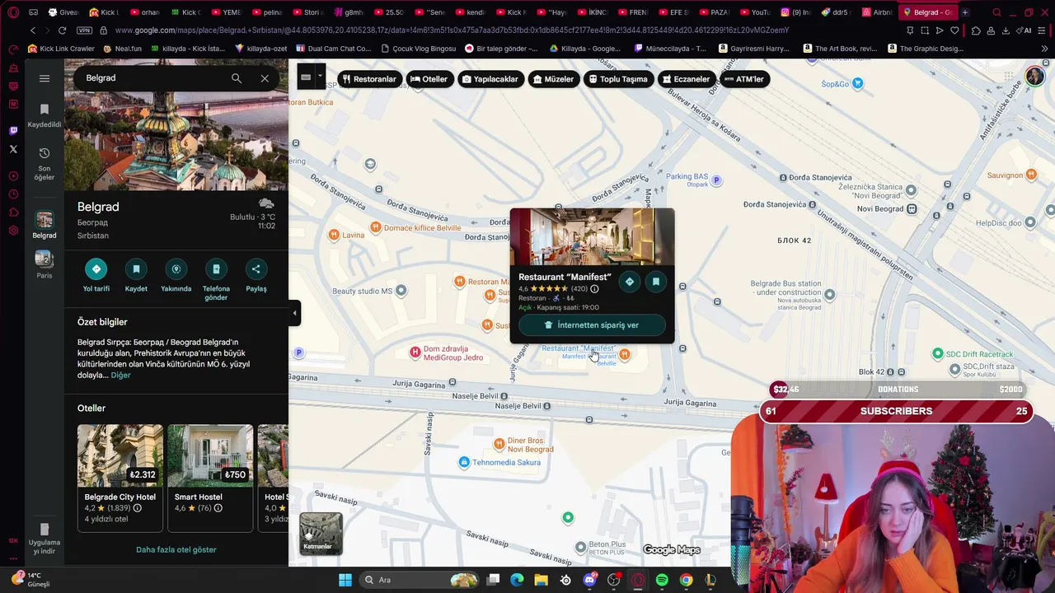Click Lavina restaurant pin on map

(x=333, y=235)
